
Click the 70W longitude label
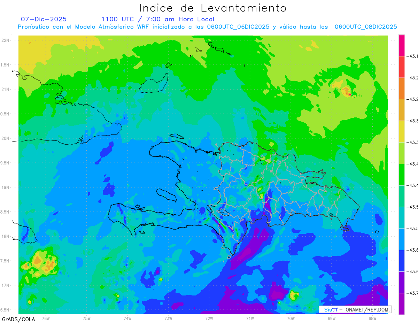pyautogui.click(x=291, y=318)
